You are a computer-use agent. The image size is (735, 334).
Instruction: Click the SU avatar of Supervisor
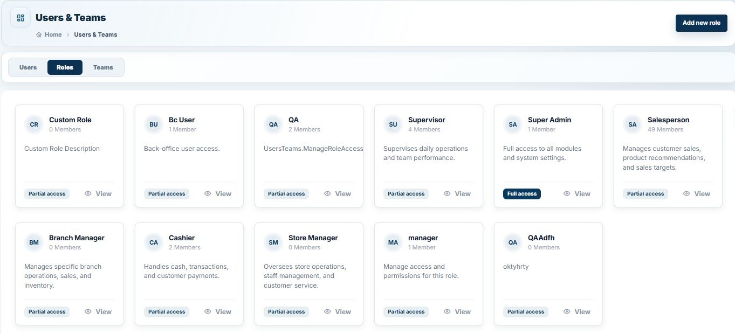tap(393, 124)
